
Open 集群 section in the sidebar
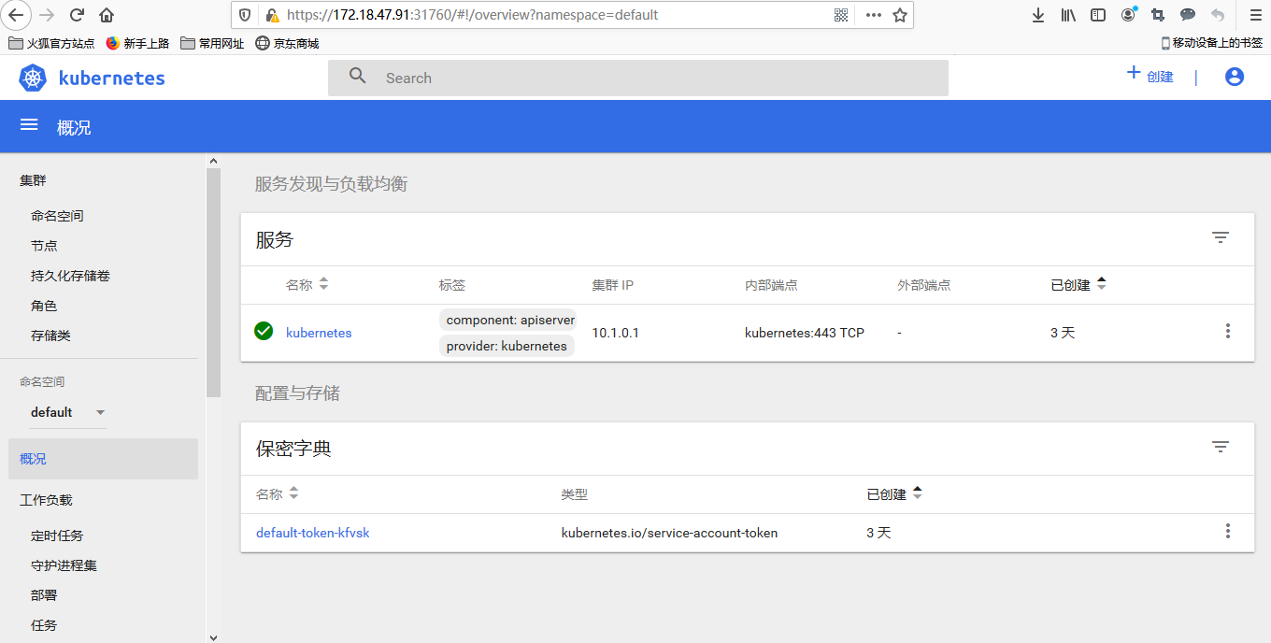click(33, 180)
